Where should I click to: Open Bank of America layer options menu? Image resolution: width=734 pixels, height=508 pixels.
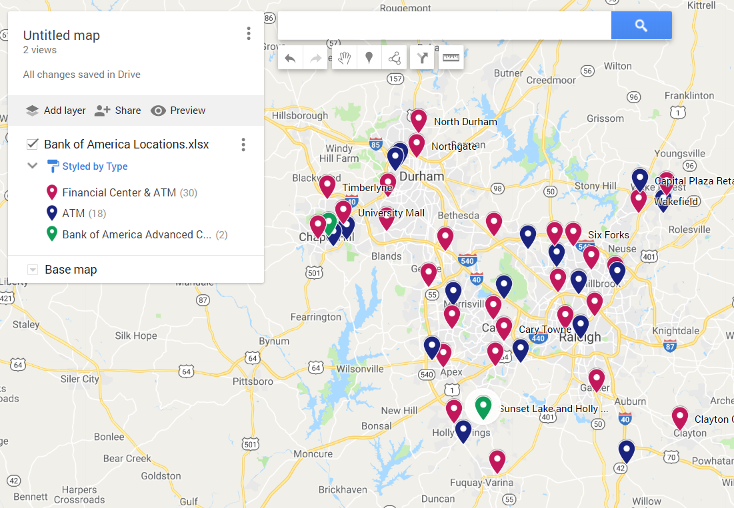243,144
